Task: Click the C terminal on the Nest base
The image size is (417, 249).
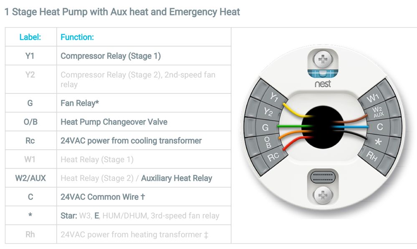Action: pyautogui.click(x=379, y=126)
